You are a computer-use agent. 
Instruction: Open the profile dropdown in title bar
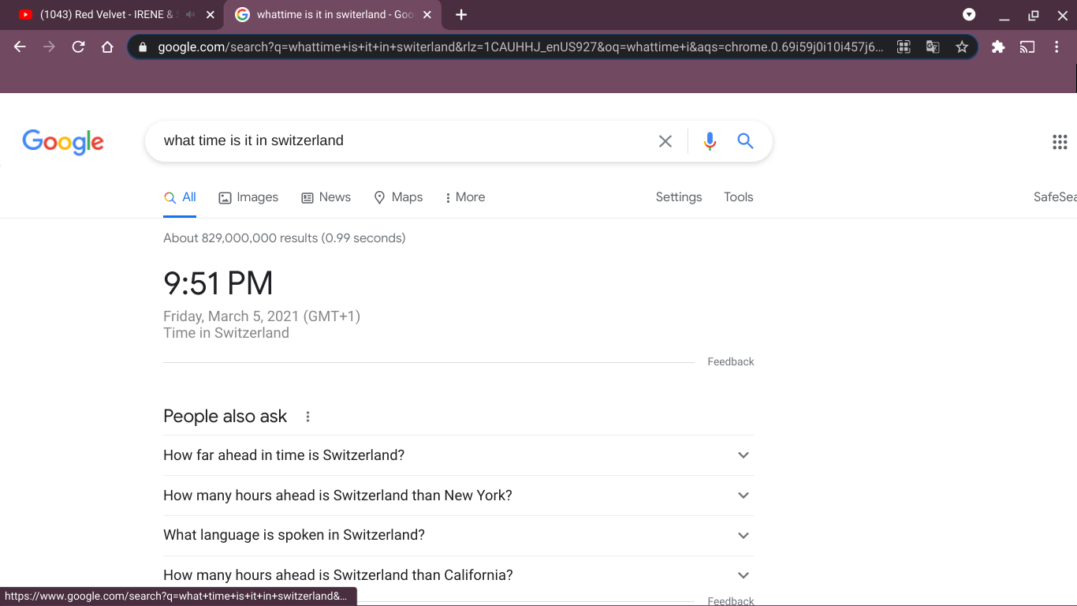point(969,15)
